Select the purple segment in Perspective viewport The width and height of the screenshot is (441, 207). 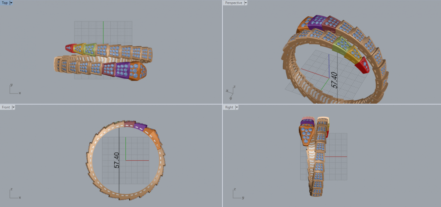pos(317,22)
